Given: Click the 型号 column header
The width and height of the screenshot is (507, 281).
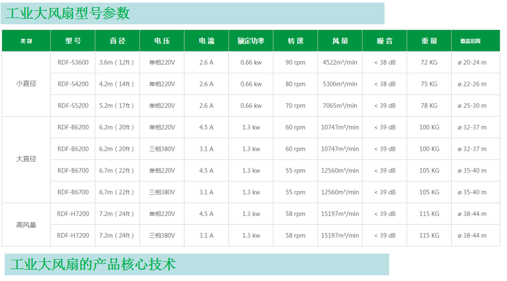Looking at the screenshot, I should 73,41.
